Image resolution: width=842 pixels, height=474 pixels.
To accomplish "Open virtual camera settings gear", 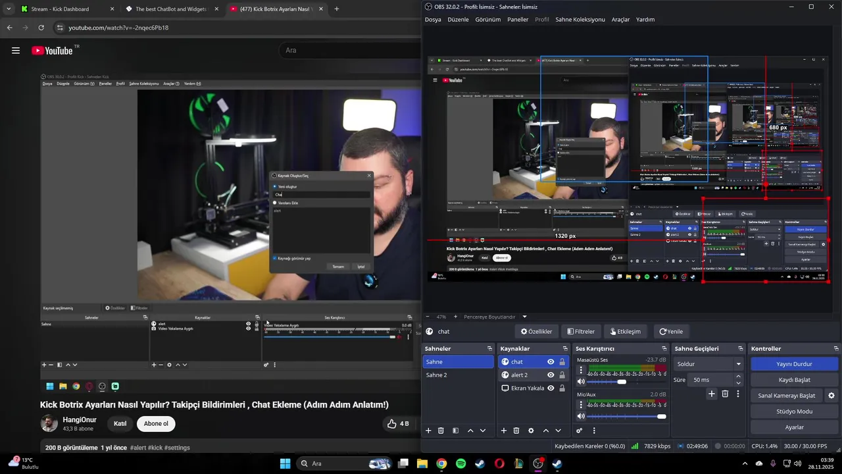I will [831, 396].
